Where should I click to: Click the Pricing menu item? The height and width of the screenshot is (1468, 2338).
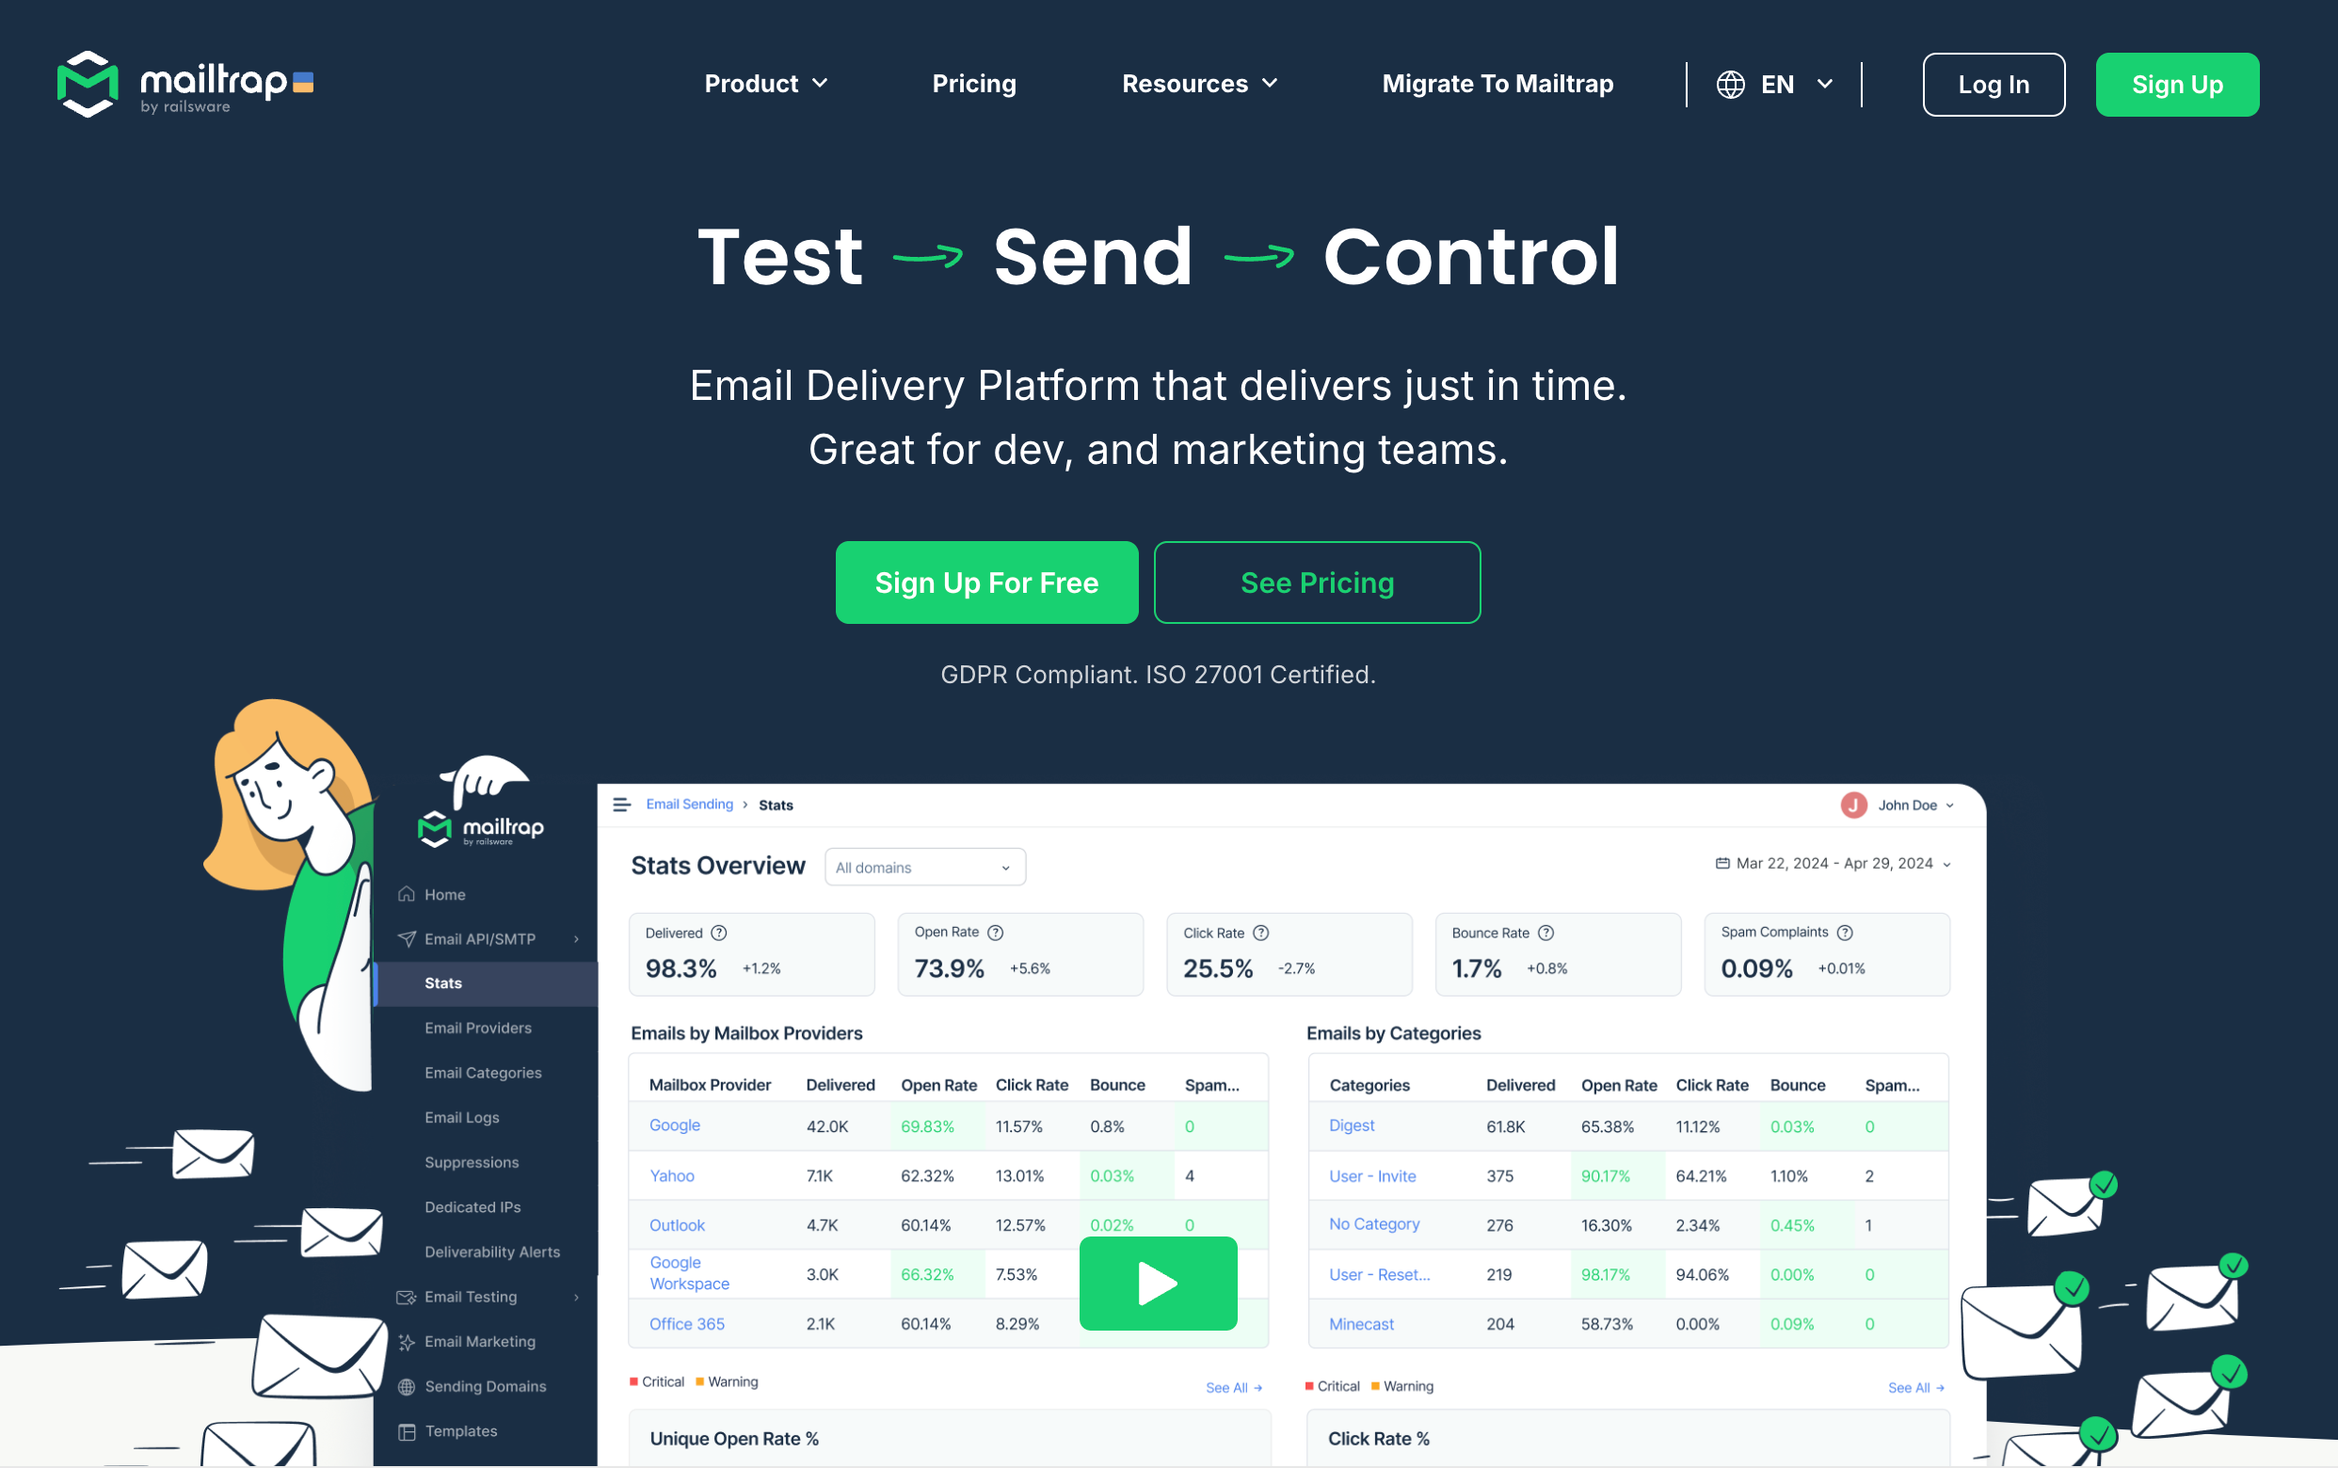[973, 85]
